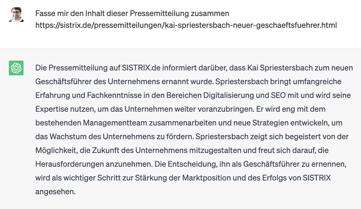Image resolution: width=361 pixels, height=209 pixels.
Task: Open the sistrix.de press release URL
Action: [186, 25]
